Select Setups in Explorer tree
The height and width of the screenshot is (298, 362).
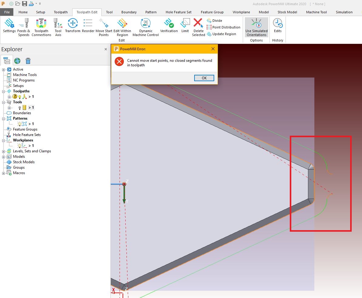[18, 85]
